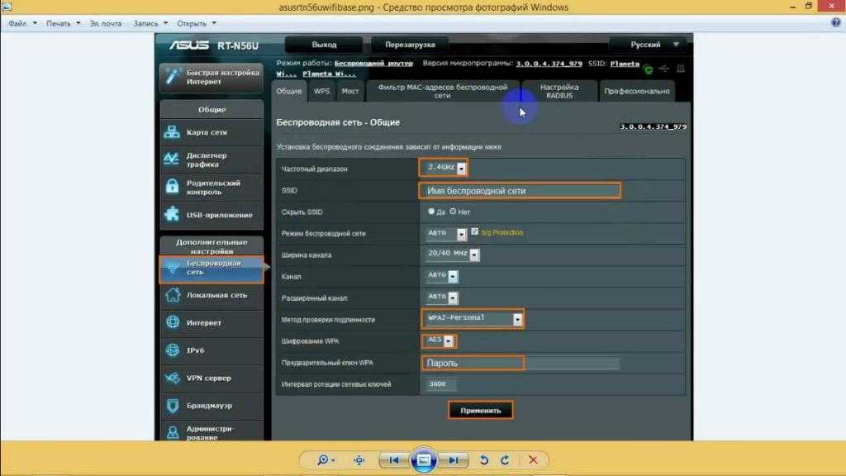Go to the previous image
846x476 pixels.
tap(394, 459)
